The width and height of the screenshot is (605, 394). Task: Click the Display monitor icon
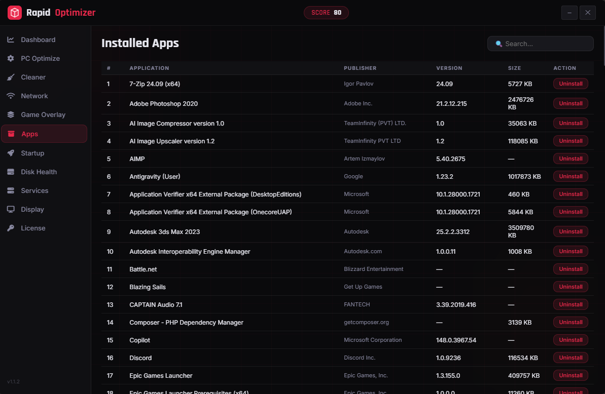[x=11, y=209]
